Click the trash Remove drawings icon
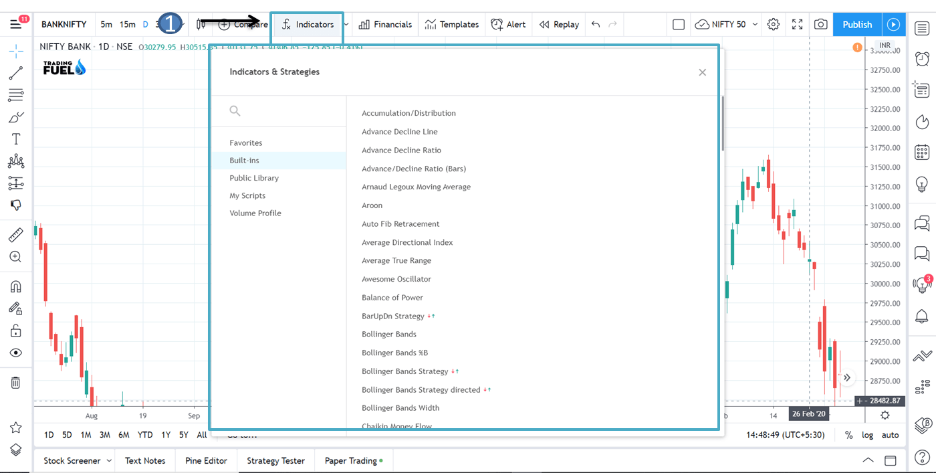 (x=16, y=383)
